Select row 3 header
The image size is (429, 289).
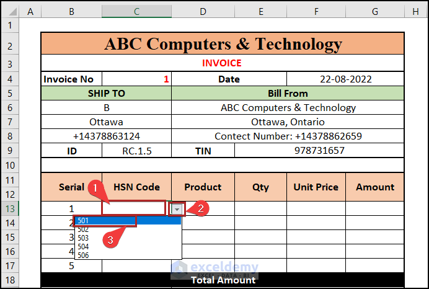[x=10, y=64]
